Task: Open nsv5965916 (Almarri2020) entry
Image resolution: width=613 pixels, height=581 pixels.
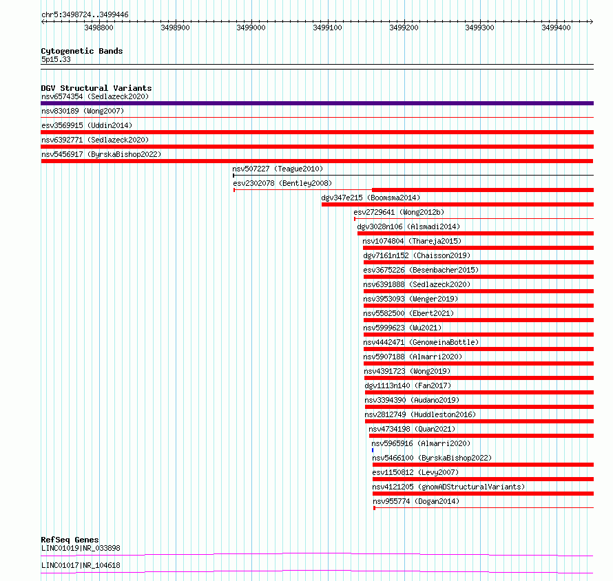Action: (x=421, y=443)
